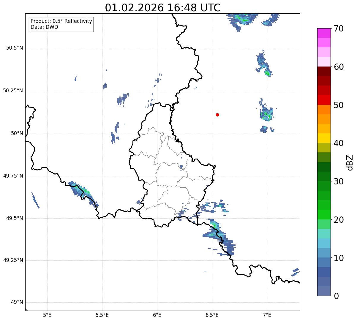357x321 pixels.
Task: Click the 5.5°E longitude label
Action: coord(102,315)
